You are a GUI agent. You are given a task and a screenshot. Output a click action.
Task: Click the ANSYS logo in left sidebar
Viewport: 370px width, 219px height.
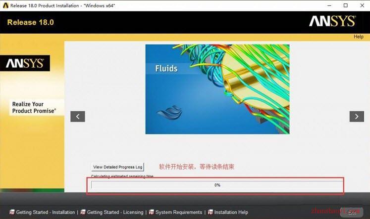[25, 63]
